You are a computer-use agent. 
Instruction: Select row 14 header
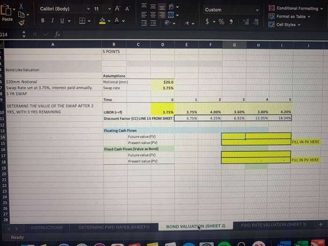(x=3, y=137)
